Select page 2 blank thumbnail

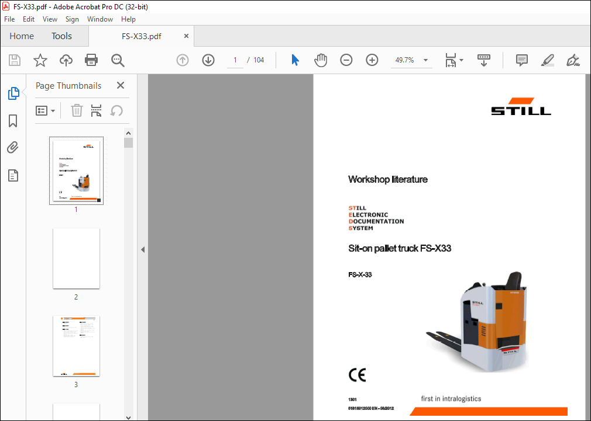(76, 259)
